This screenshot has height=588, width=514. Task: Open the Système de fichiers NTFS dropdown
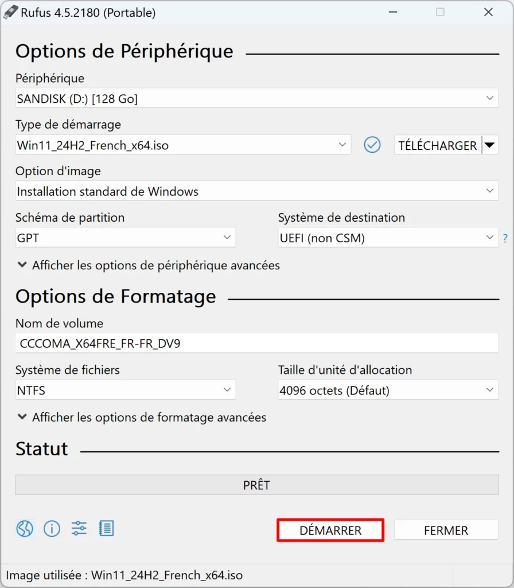click(126, 390)
